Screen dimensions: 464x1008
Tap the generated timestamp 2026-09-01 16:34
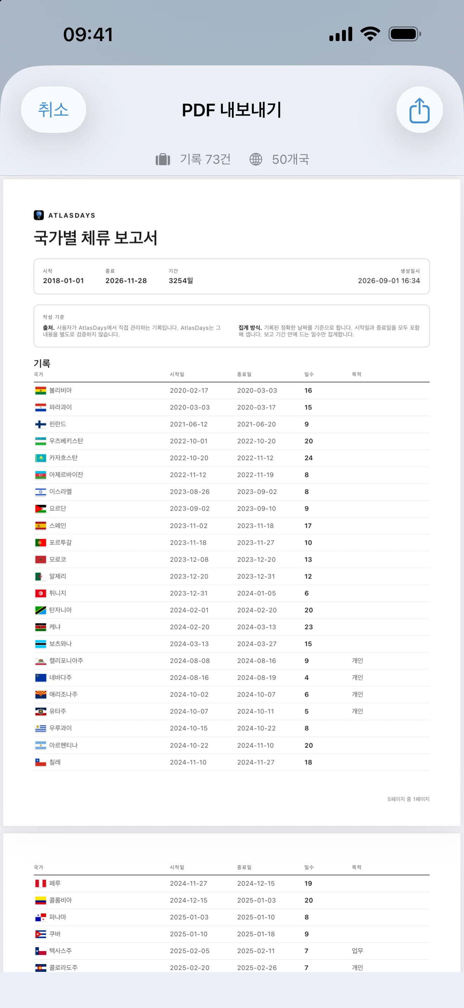pos(389,280)
